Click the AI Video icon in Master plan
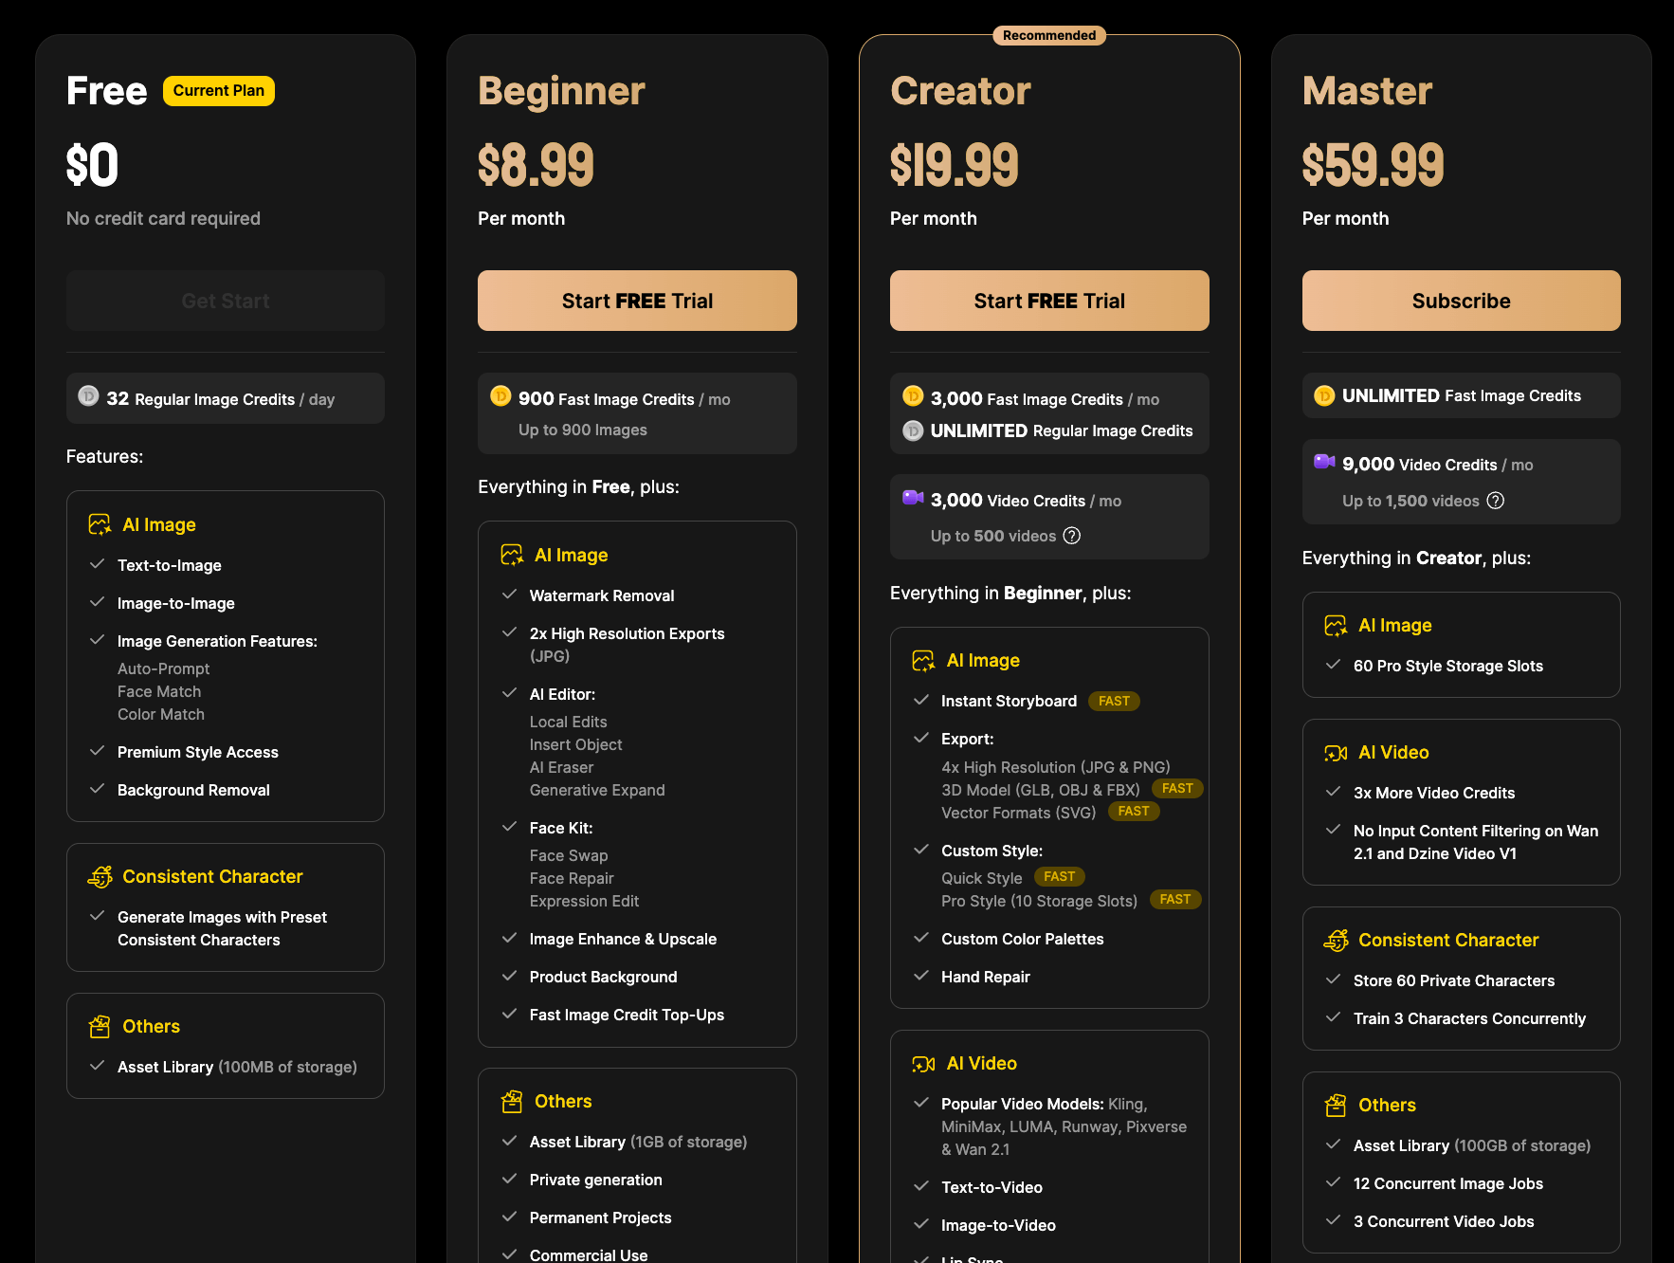 (x=1335, y=753)
